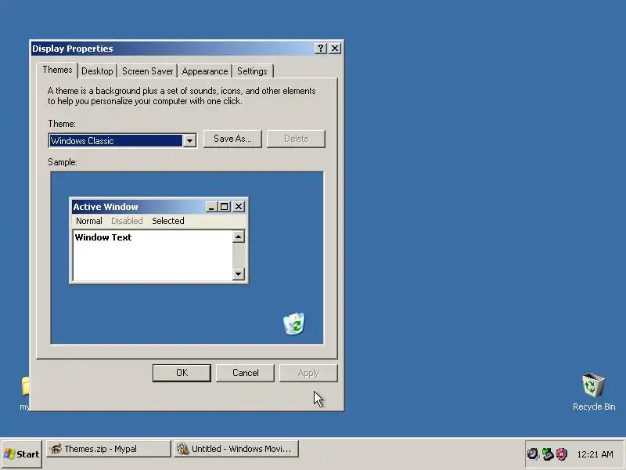Click sample scrollbar down arrow

239,273
